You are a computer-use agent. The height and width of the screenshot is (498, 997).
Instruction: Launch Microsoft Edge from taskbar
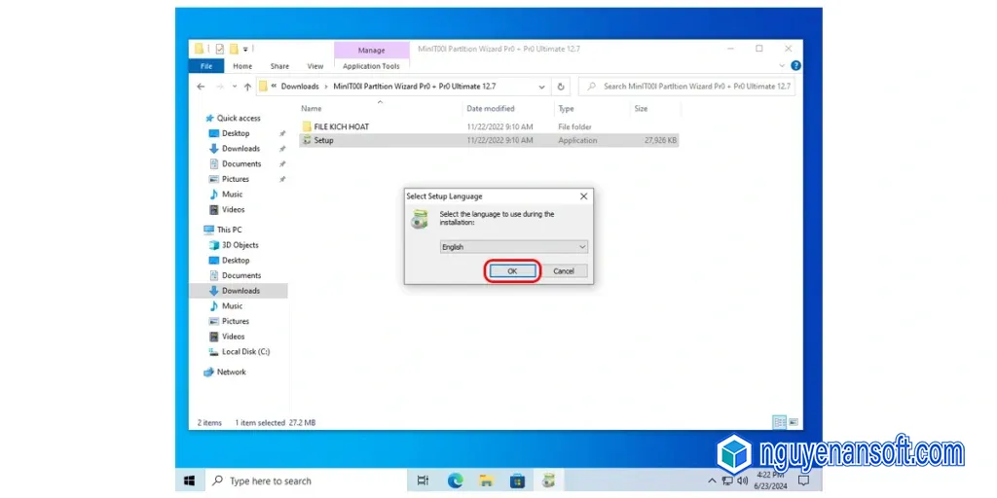455,480
